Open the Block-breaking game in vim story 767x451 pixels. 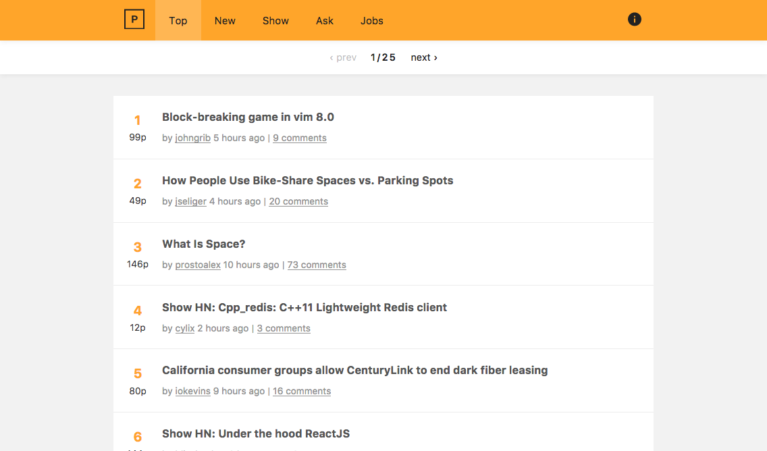[x=248, y=117]
